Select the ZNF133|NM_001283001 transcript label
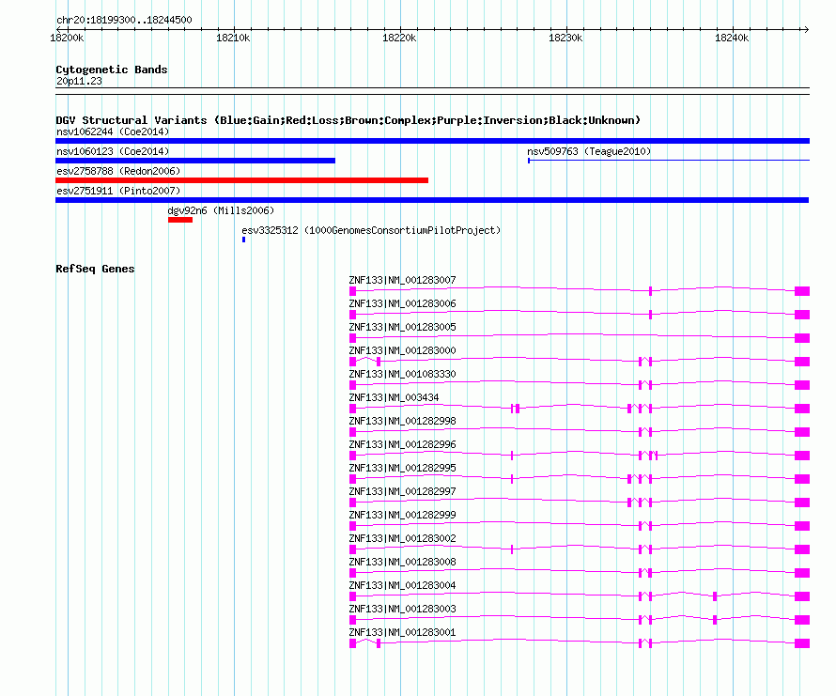This screenshot has width=836, height=696. (x=402, y=632)
